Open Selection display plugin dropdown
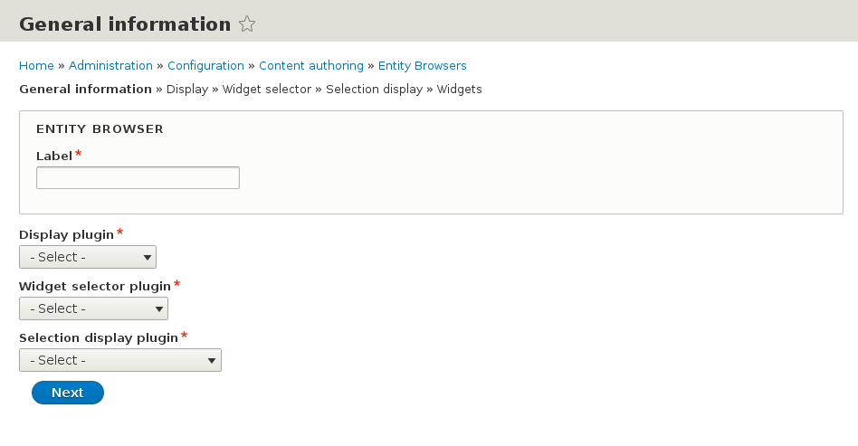This screenshot has height=446, width=858. click(120, 360)
